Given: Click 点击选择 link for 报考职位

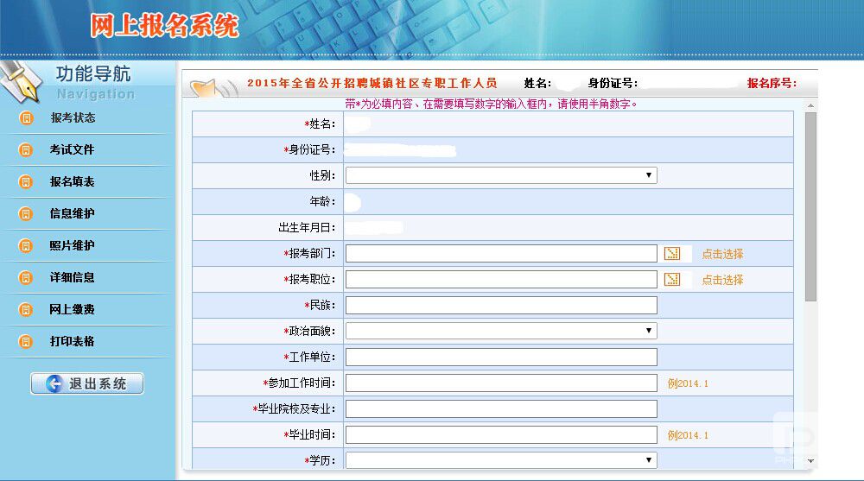Looking at the screenshot, I should point(722,281).
